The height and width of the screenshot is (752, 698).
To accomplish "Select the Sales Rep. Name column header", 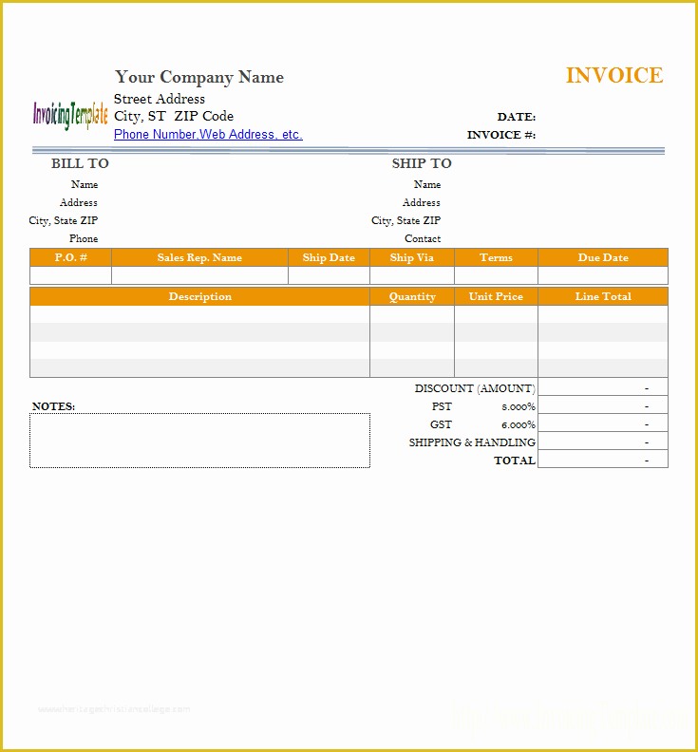I will click(x=199, y=257).
